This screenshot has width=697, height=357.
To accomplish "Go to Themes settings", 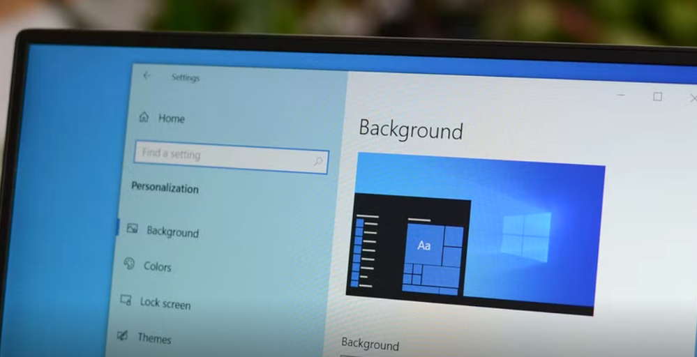I will click(x=153, y=338).
